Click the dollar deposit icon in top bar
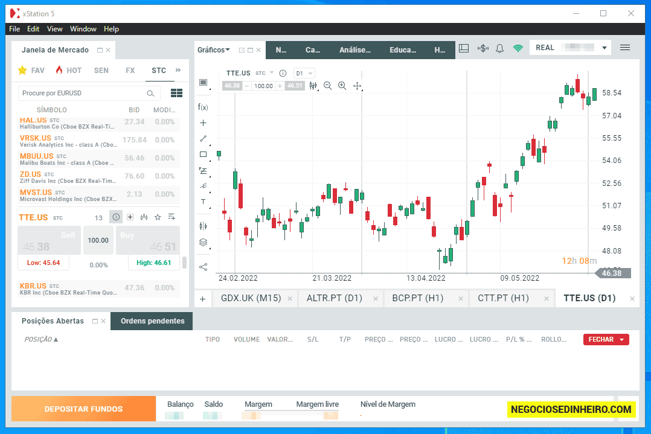Screen dimensions: 651x434 point(483,48)
